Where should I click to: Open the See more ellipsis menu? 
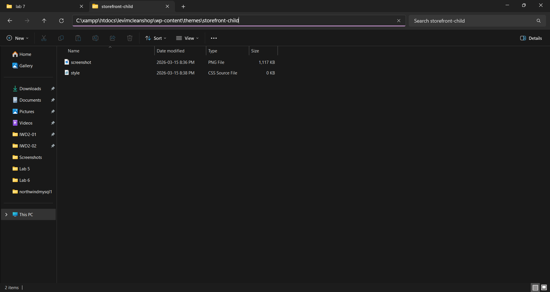tap(214, 38)
